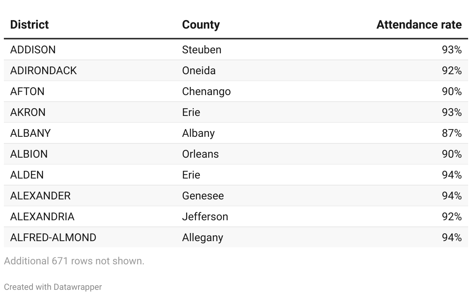The image size is (472, 296).
Task: Click the AFTON district name
Action: point(27,92)
